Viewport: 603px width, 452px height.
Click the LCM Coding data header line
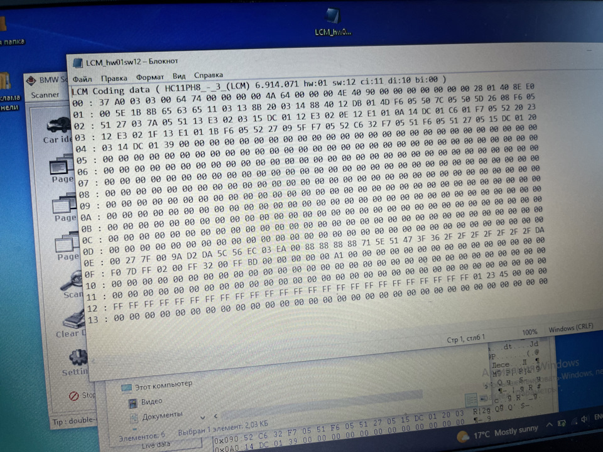click(x=259, y=85)
